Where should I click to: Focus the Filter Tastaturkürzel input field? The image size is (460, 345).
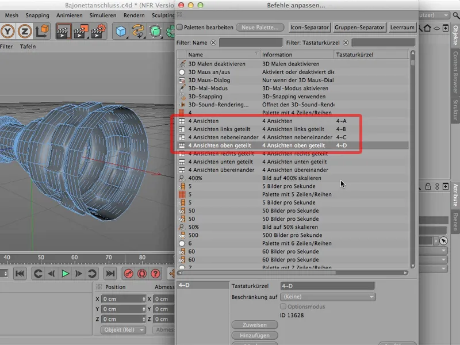tap(383, 43)
